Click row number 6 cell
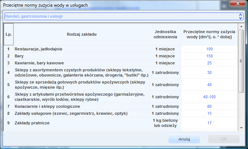The width and height of the screenshot is (248, 149). click(8, 97)
